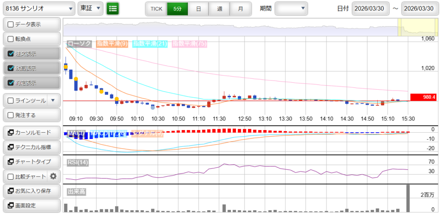Viewport: 441px width, 215px height.
Task: Open 画面設定 screen settings
Action: coord(31,205)
